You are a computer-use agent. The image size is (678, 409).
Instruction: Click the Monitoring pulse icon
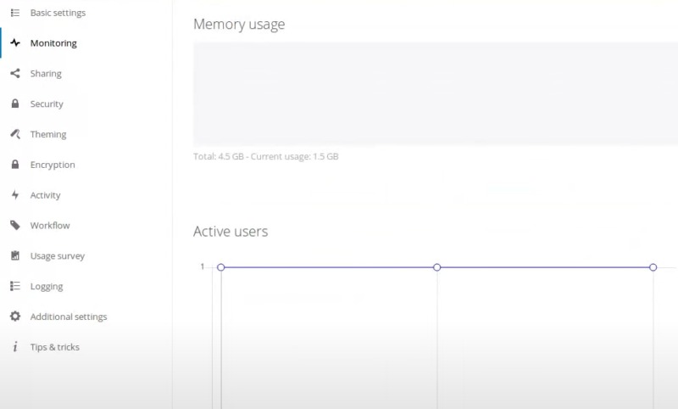point(14,43)
